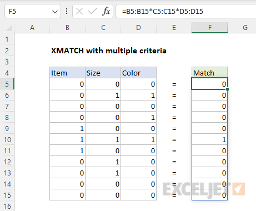Select active cell F5 in Match column
Viewport: 256px width, 211px height.
(209, 84)
